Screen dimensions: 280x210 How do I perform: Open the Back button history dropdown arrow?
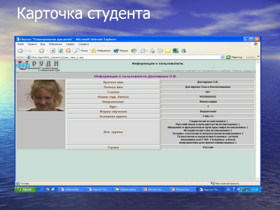[35, 51]
